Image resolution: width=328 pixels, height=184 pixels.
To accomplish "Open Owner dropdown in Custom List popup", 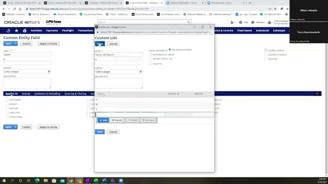I will pyautogui.click(x=140, y=72).
